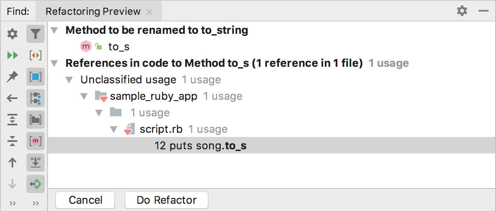Viewport: 496px width, 212px height.
Task: Select the line 12 puts song.to_s usage
Action: (272, 146)
